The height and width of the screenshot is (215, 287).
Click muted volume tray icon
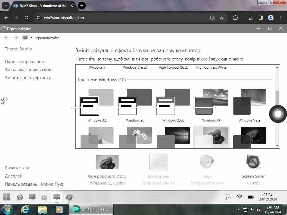(x=259, y=210)
